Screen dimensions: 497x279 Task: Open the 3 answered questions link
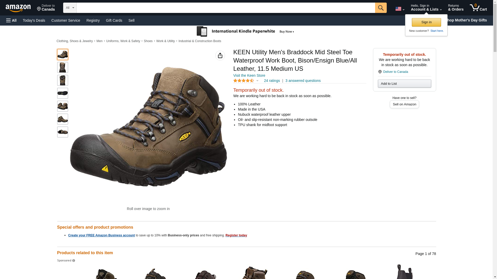[303, 81]
